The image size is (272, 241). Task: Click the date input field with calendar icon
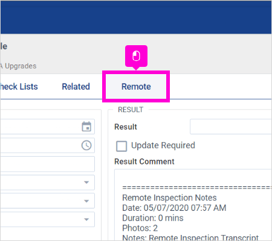point(47,127)
